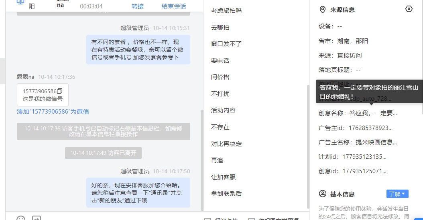Click the quick phrase list scrollbar

(x=308, y=146)
